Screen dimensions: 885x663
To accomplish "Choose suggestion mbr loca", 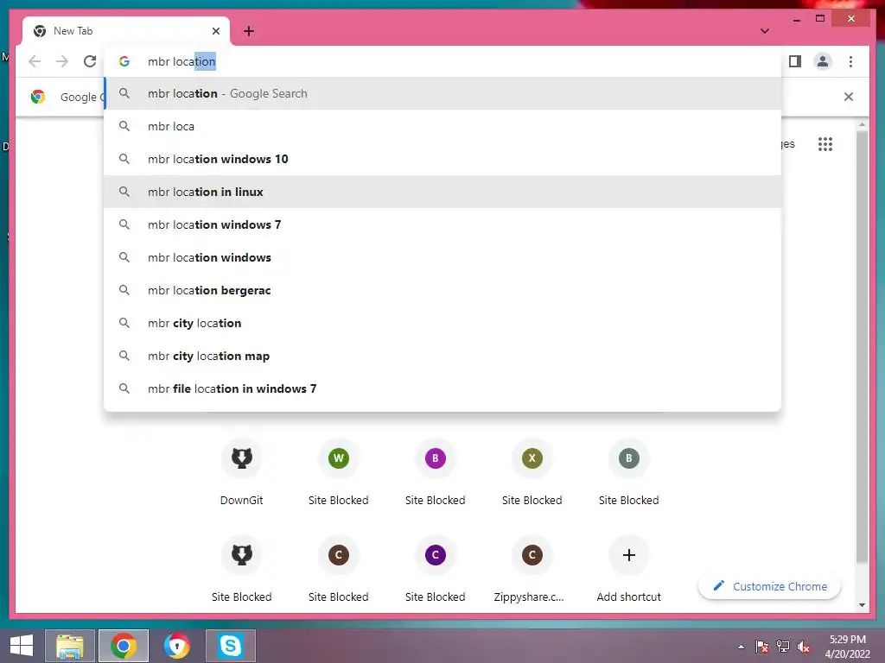I will point(442,126).
